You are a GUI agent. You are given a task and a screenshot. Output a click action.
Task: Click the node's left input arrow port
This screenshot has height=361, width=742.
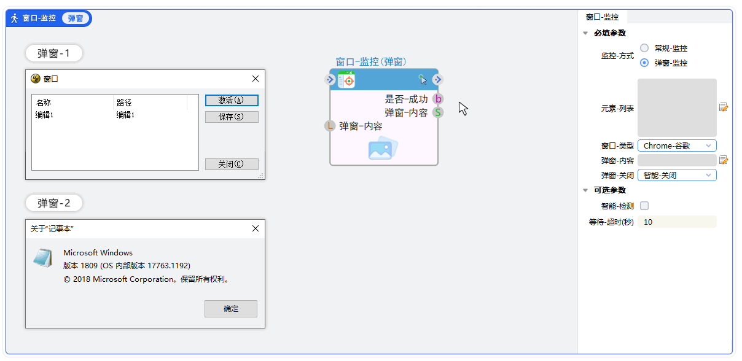point(330,79)
